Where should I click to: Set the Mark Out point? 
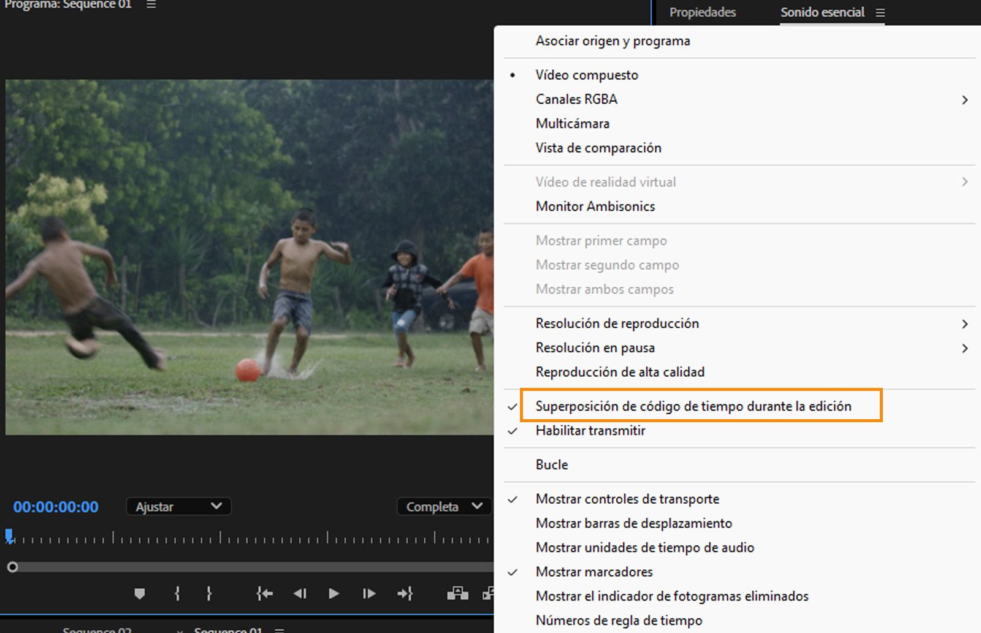click(x=209, y=593)
